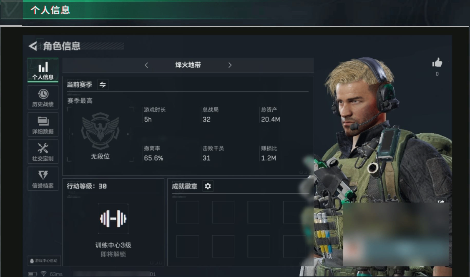The image size is (470, 277).
Task: Switch to previous mode with left chevron
Action: 146,65
